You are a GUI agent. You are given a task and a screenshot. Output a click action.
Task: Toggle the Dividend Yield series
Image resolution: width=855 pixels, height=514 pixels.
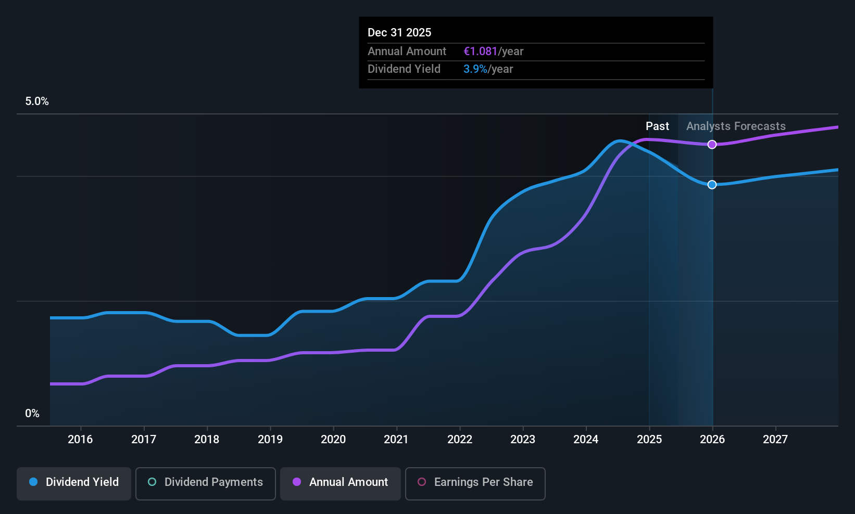click(x=74, y=483)
